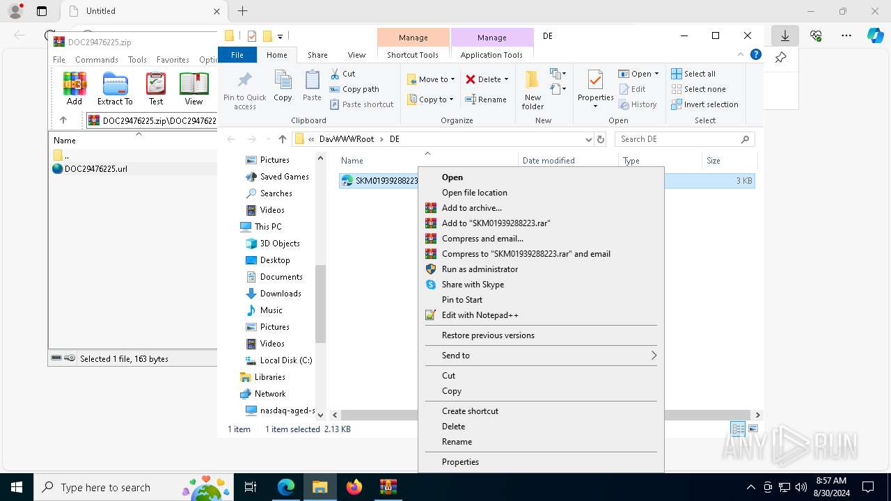
Task: Open Copy to dropdown
Action: [431, 100]
